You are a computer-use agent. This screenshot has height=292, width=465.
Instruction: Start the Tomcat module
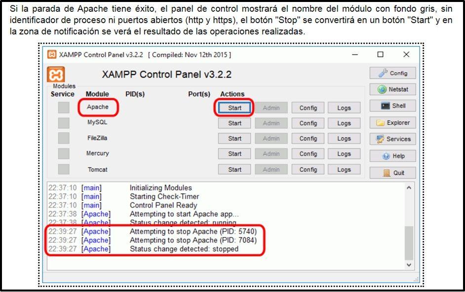[x=234, y=170]
